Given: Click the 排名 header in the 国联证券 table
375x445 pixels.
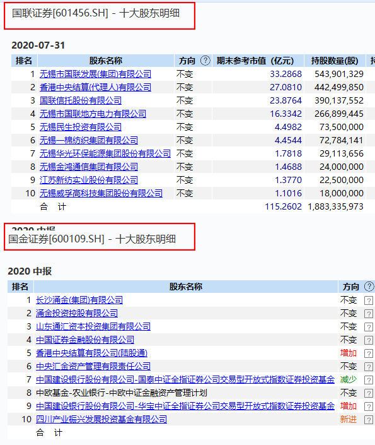Looking at the screenshot, I should click(24, 61).
